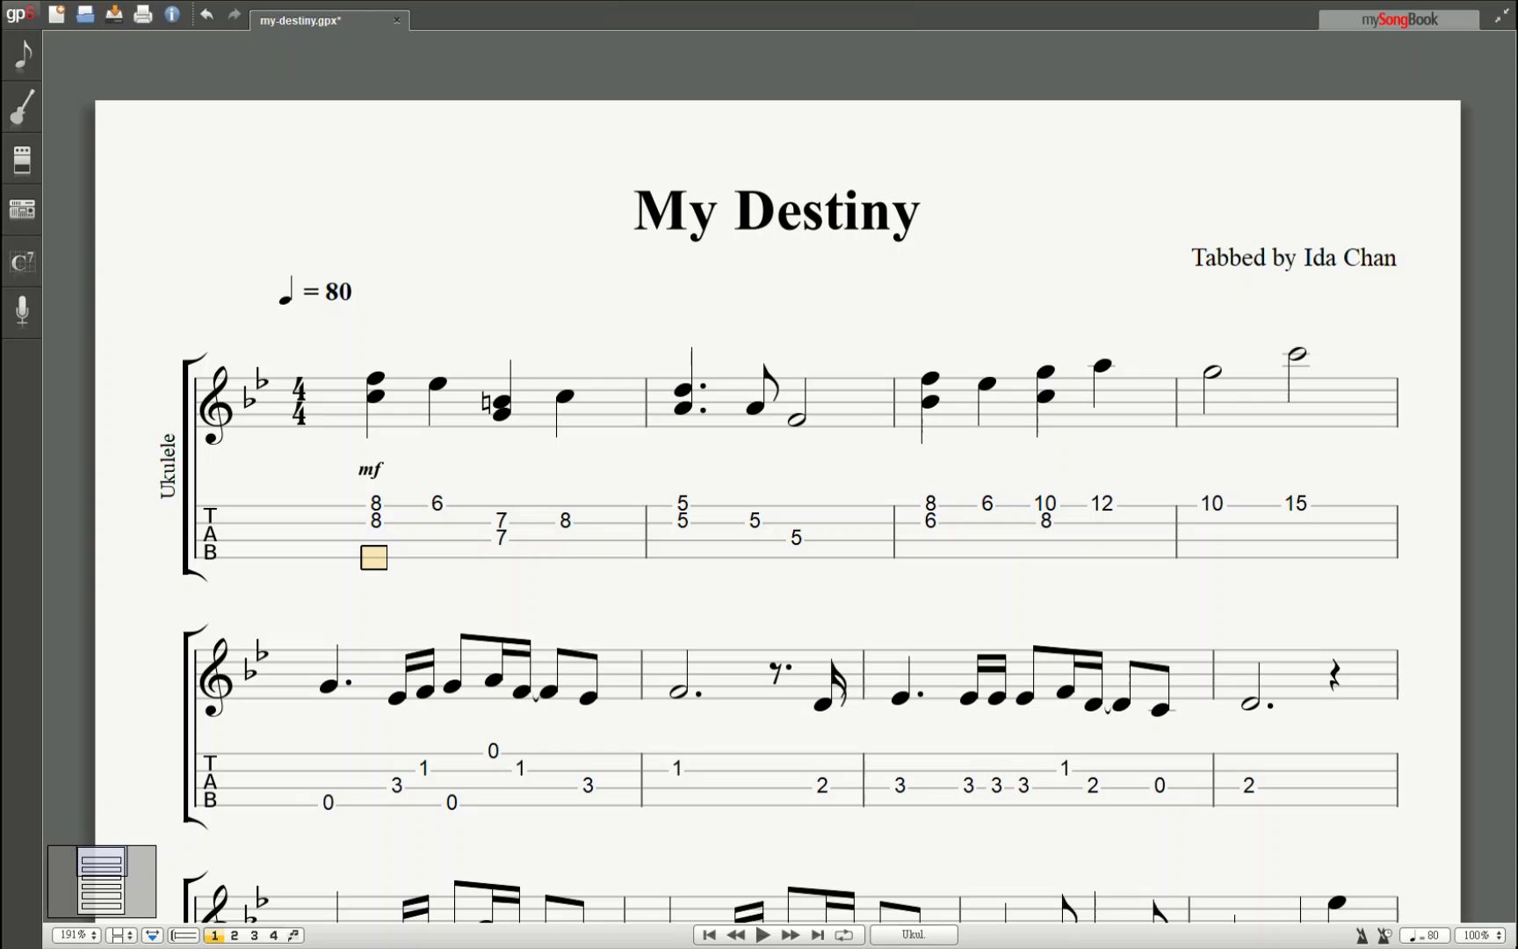The height and width of the screenshot is (949, 1518).
Task: Click the Tabbed by Ida Chan credit
Action: coord(1293,257)
